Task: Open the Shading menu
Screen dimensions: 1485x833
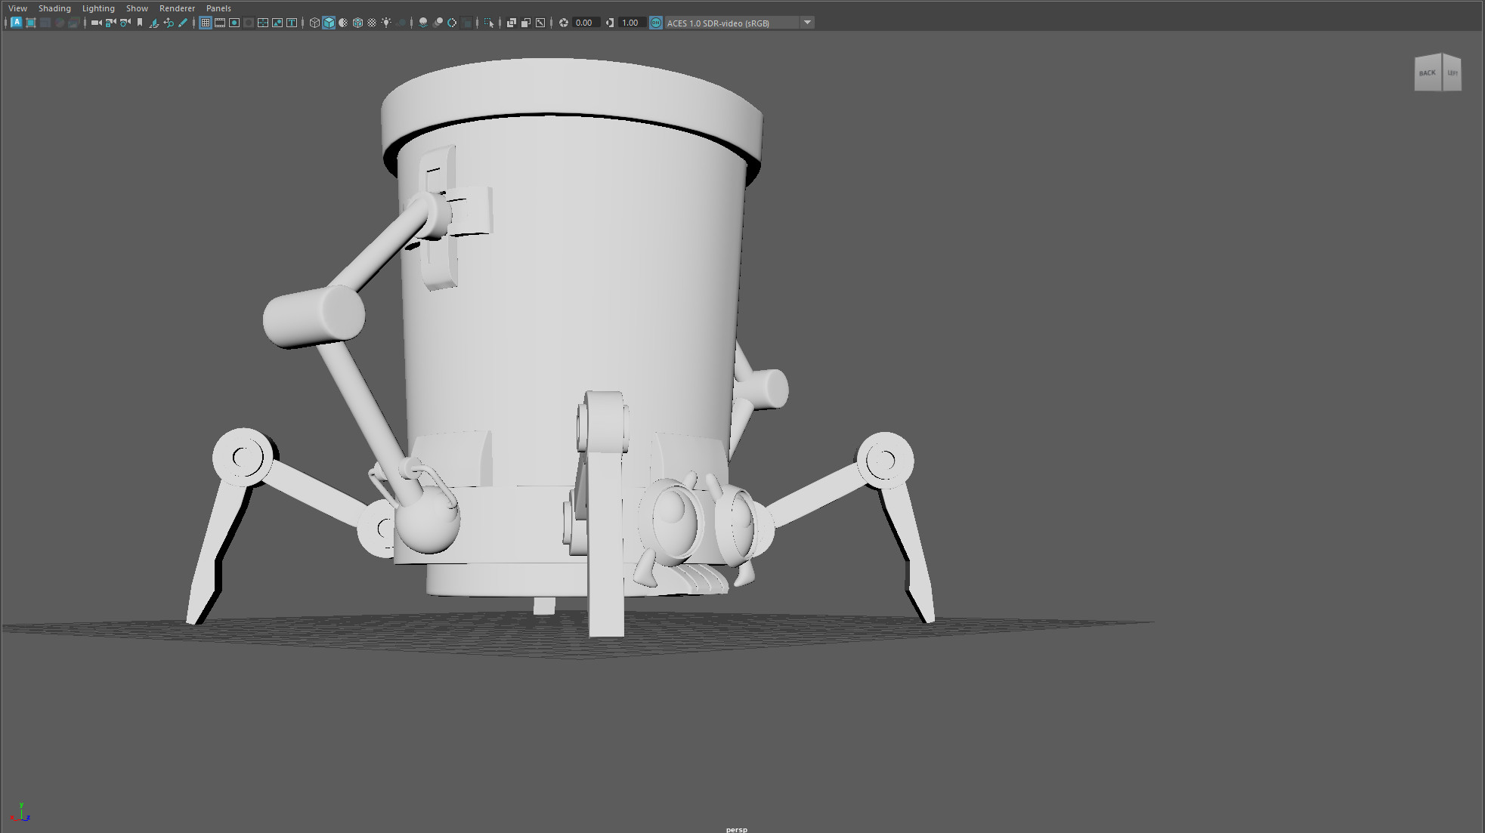Action: 54,8
